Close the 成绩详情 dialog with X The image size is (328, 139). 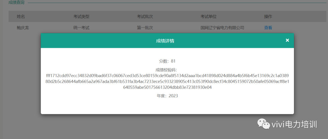pyautogui.click(x=287, y=40)
